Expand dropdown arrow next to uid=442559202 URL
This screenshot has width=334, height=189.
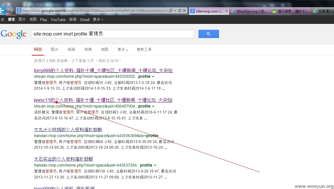tap(153, 77)
